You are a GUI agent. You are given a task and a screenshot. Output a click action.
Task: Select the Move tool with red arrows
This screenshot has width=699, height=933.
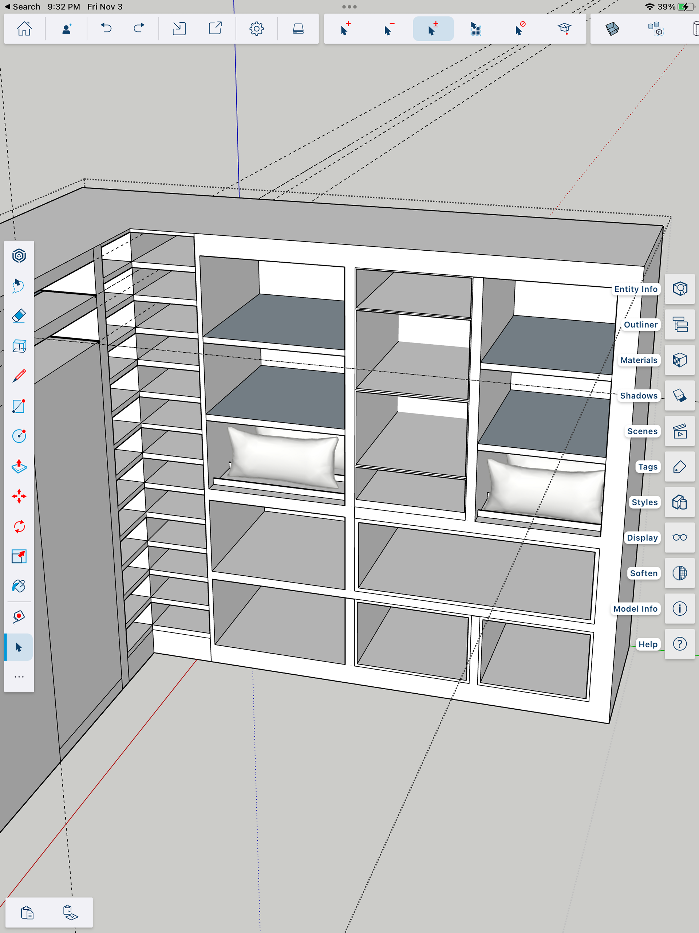click(19, 496)
